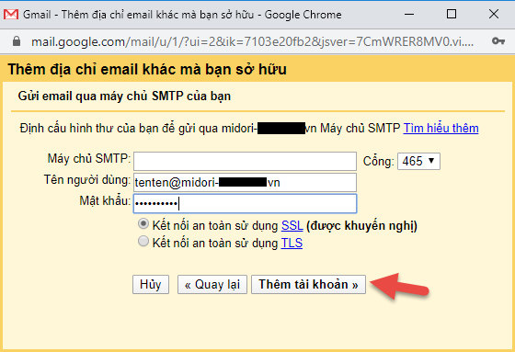Click the 'Máy chủ SMTP:' label
The height and width of the screenshot is (352, 515).
pos(89,159)
